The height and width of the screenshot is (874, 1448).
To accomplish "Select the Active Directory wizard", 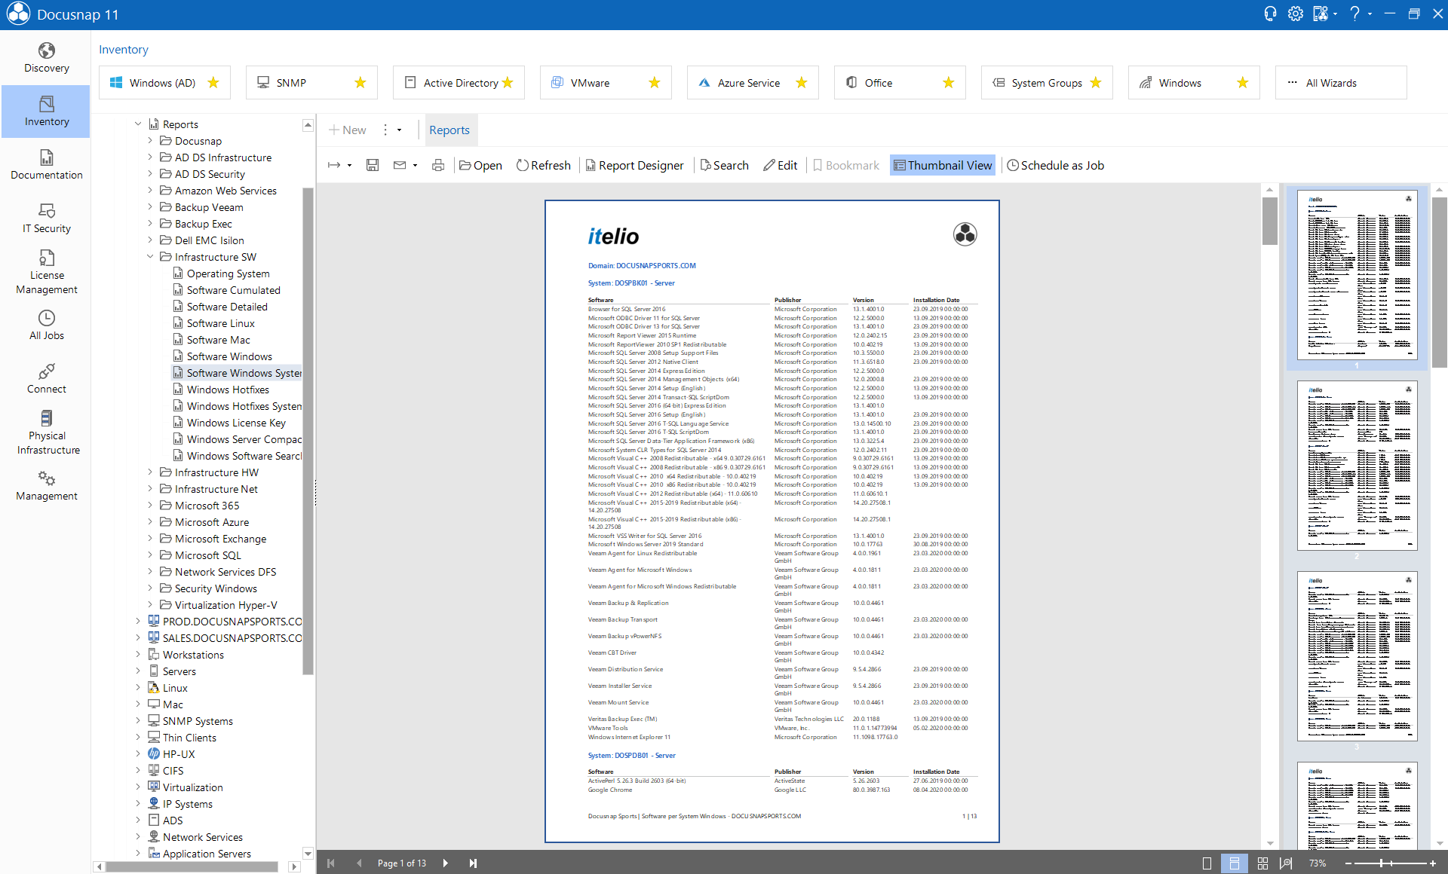I will [459, 82].
